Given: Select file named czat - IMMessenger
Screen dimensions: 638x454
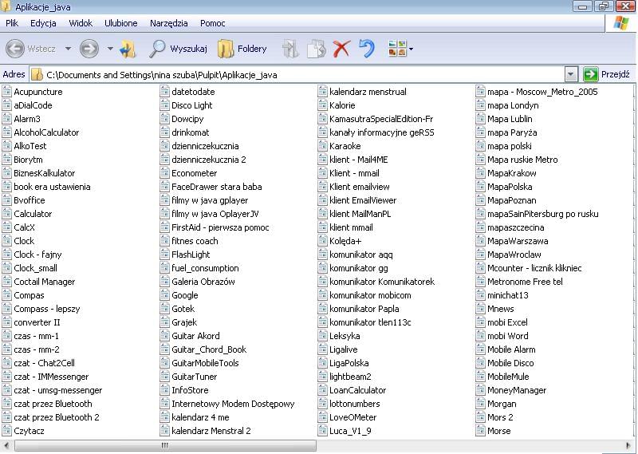Looking at the screenshot, I should (x=51, y=377).
